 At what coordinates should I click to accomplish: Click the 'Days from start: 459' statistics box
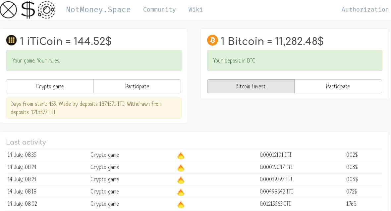[x=94, y=108]
